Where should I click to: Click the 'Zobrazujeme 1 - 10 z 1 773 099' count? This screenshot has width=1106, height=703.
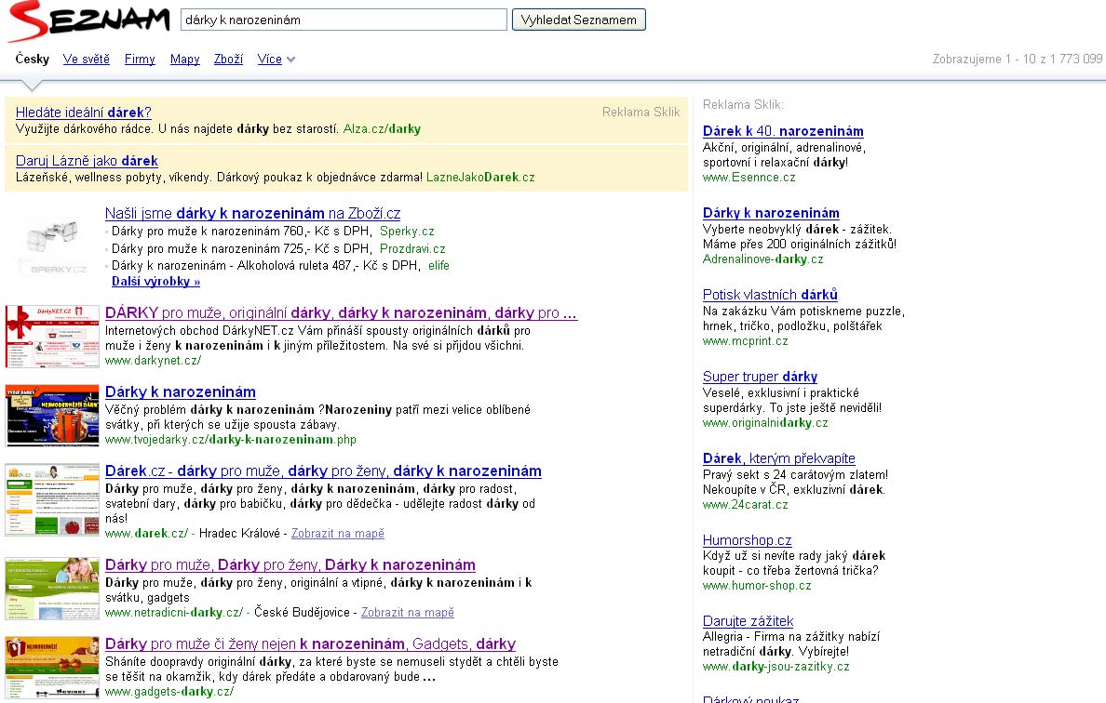[x=1018, y=60]
